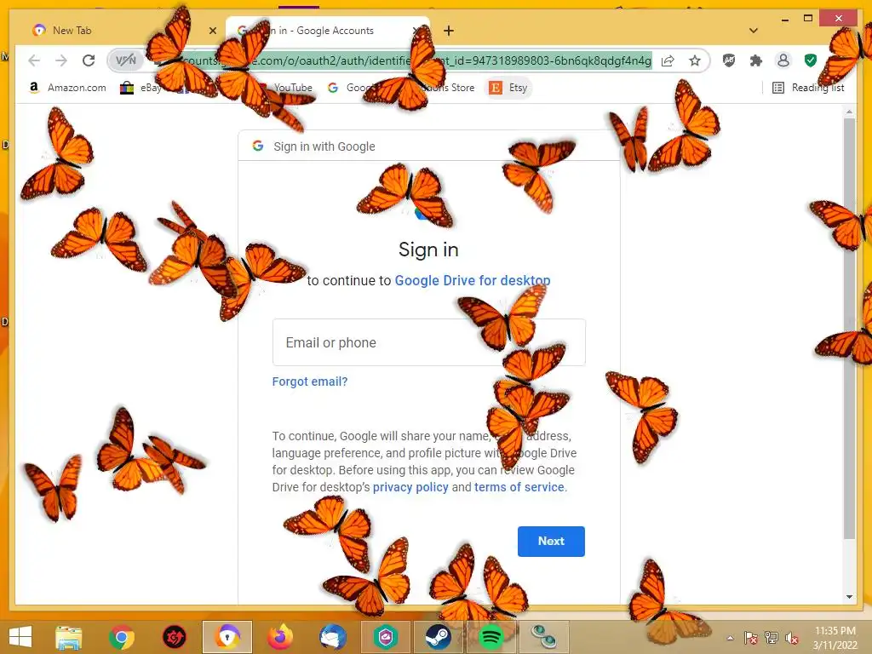The width and height of the screenshot is (872, 654).
Task: Click the green security shield icon
Action: [x=811, y=60]
